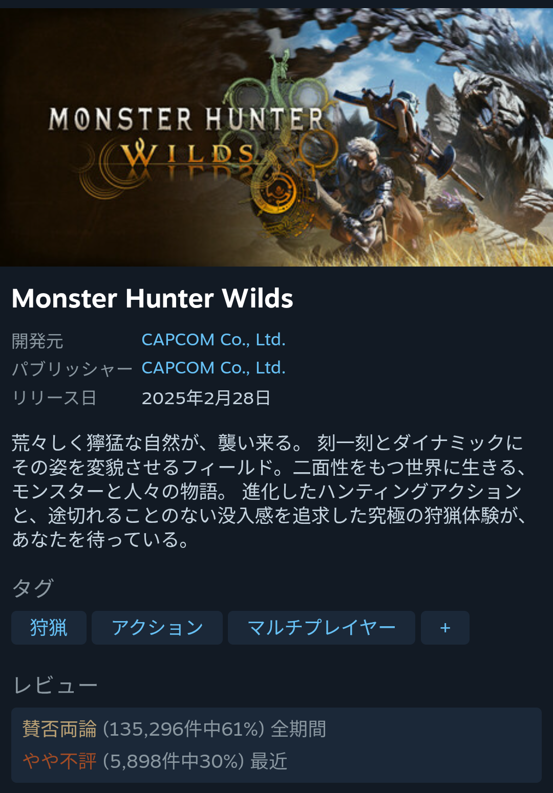553x793 pixels.
Task: Open the CAPCOM publisher link
Action: tap(214, 368)
